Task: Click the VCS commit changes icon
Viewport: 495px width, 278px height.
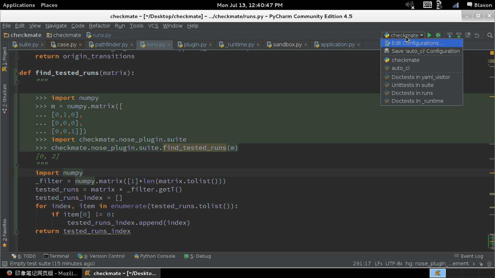Action: [459, 35]
